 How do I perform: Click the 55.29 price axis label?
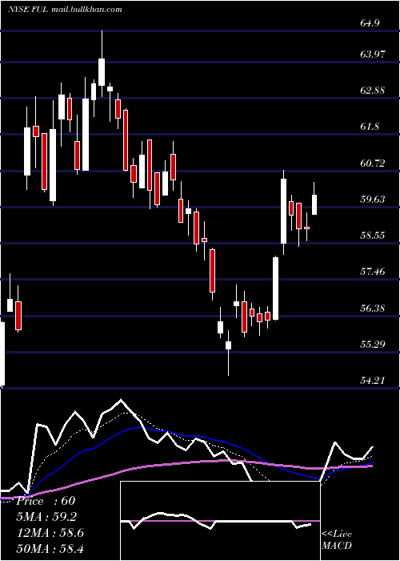click(373, 345)
